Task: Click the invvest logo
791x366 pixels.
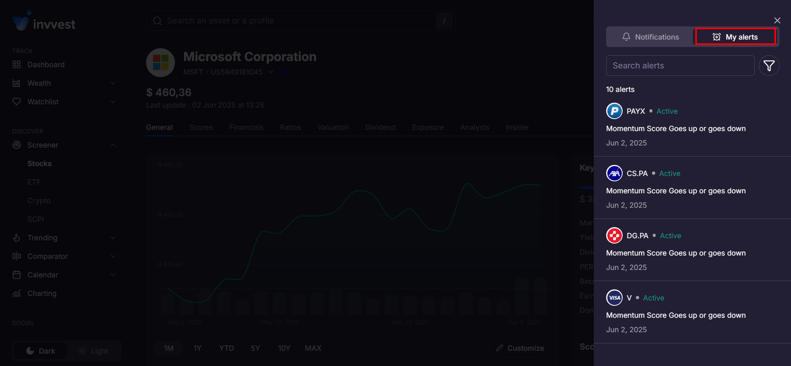Action: coord(44,21)
